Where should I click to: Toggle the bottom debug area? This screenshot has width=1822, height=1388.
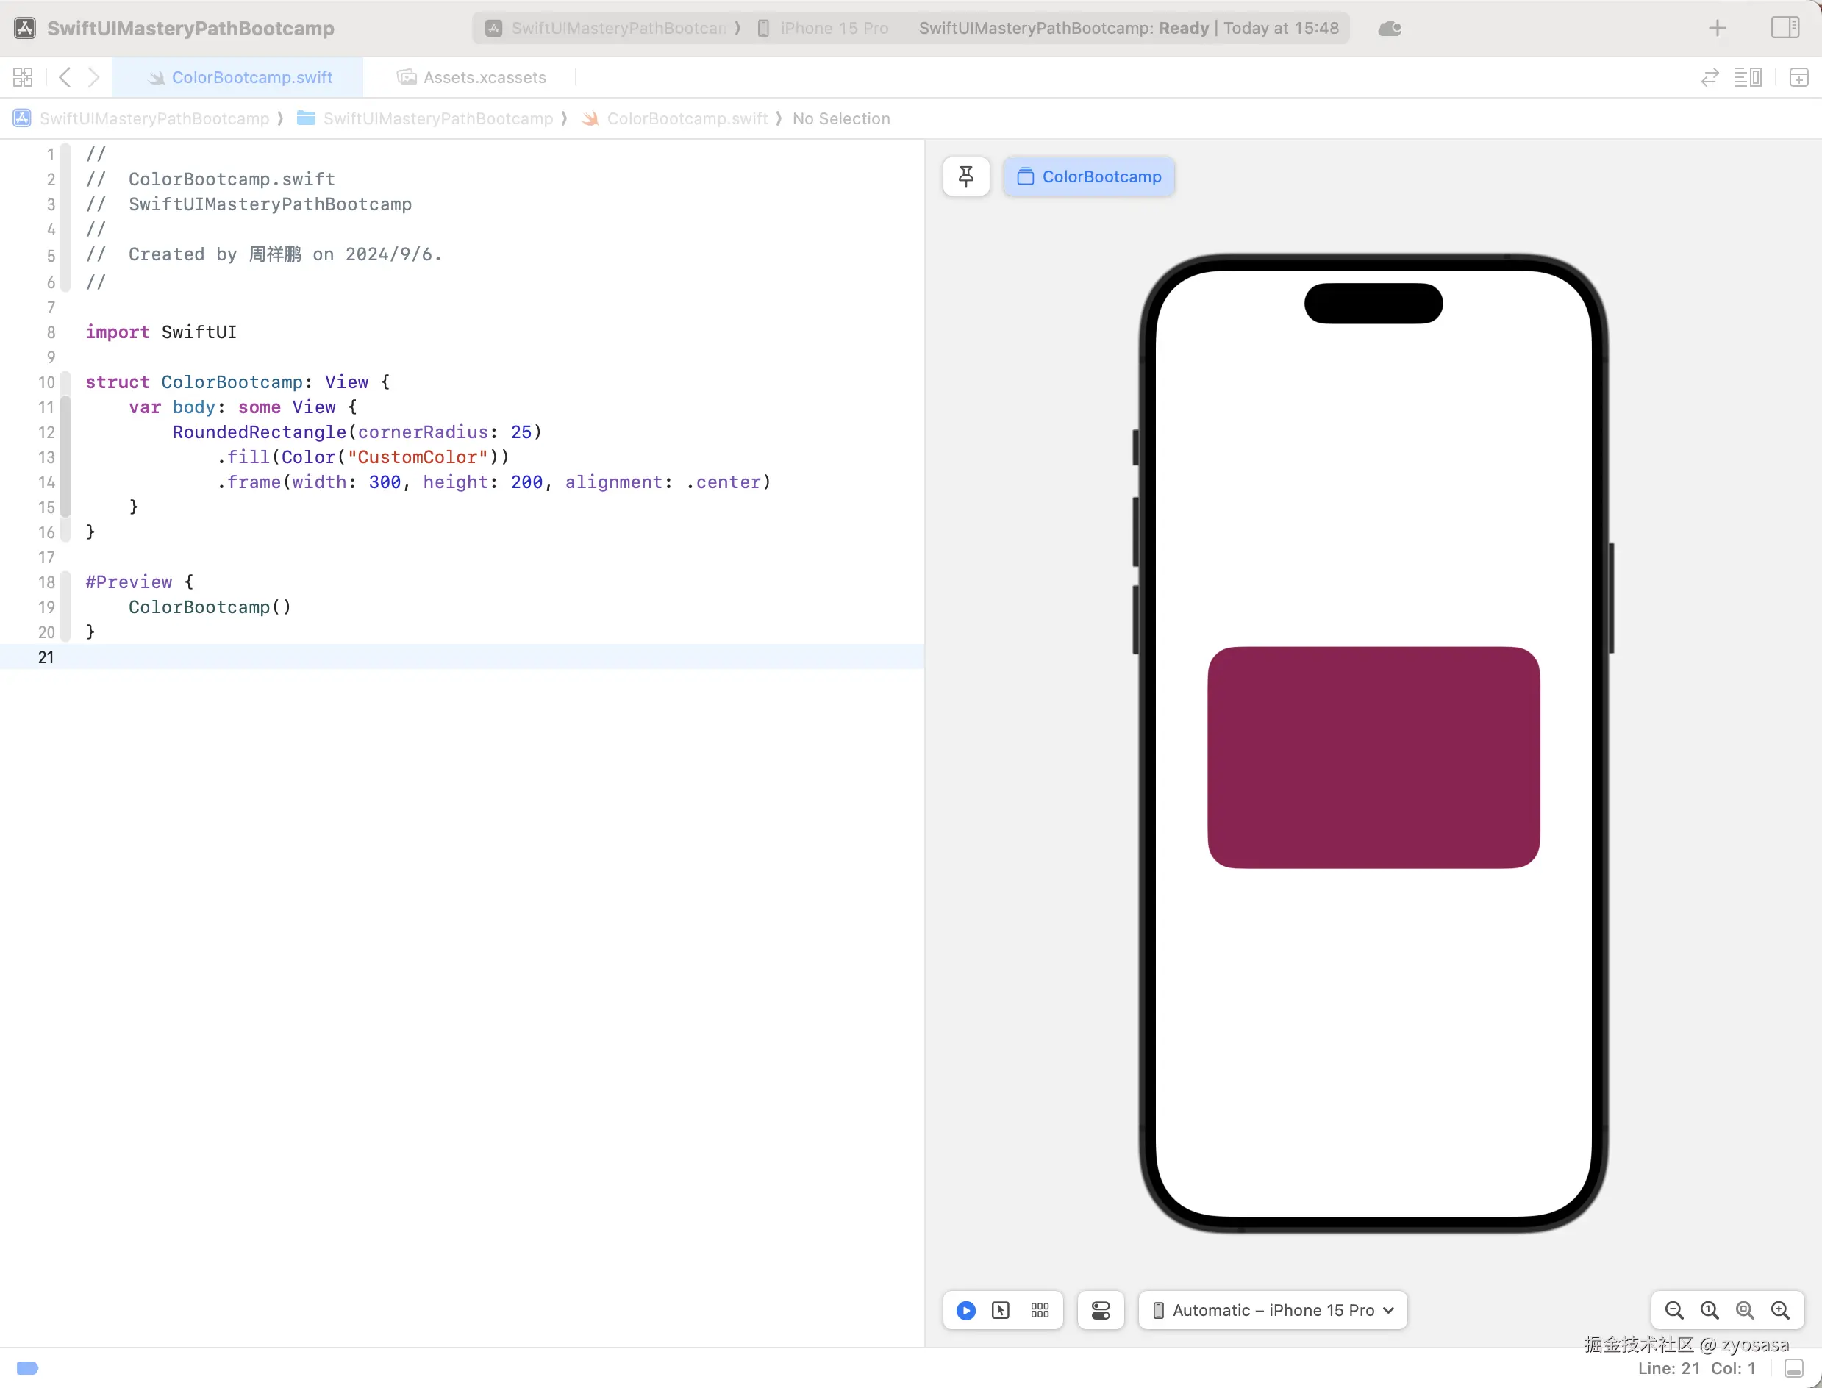coord(1793,1368)
